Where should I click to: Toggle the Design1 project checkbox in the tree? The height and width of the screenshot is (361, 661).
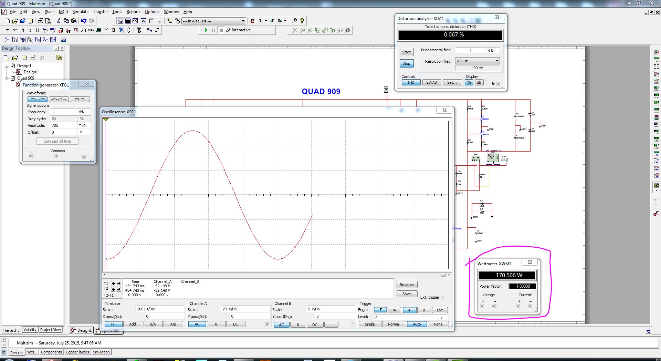tap(13, 66)
